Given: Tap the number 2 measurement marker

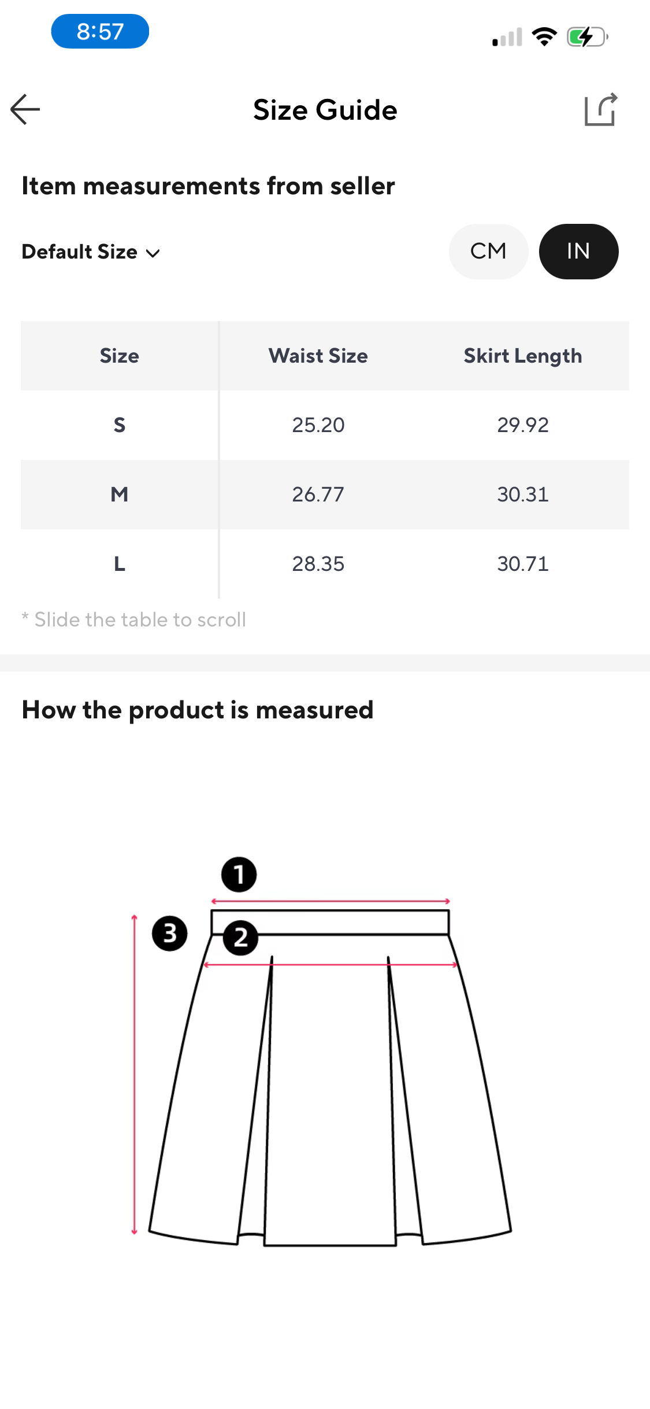Looking at the screenshot, I should tap(240, 938).
